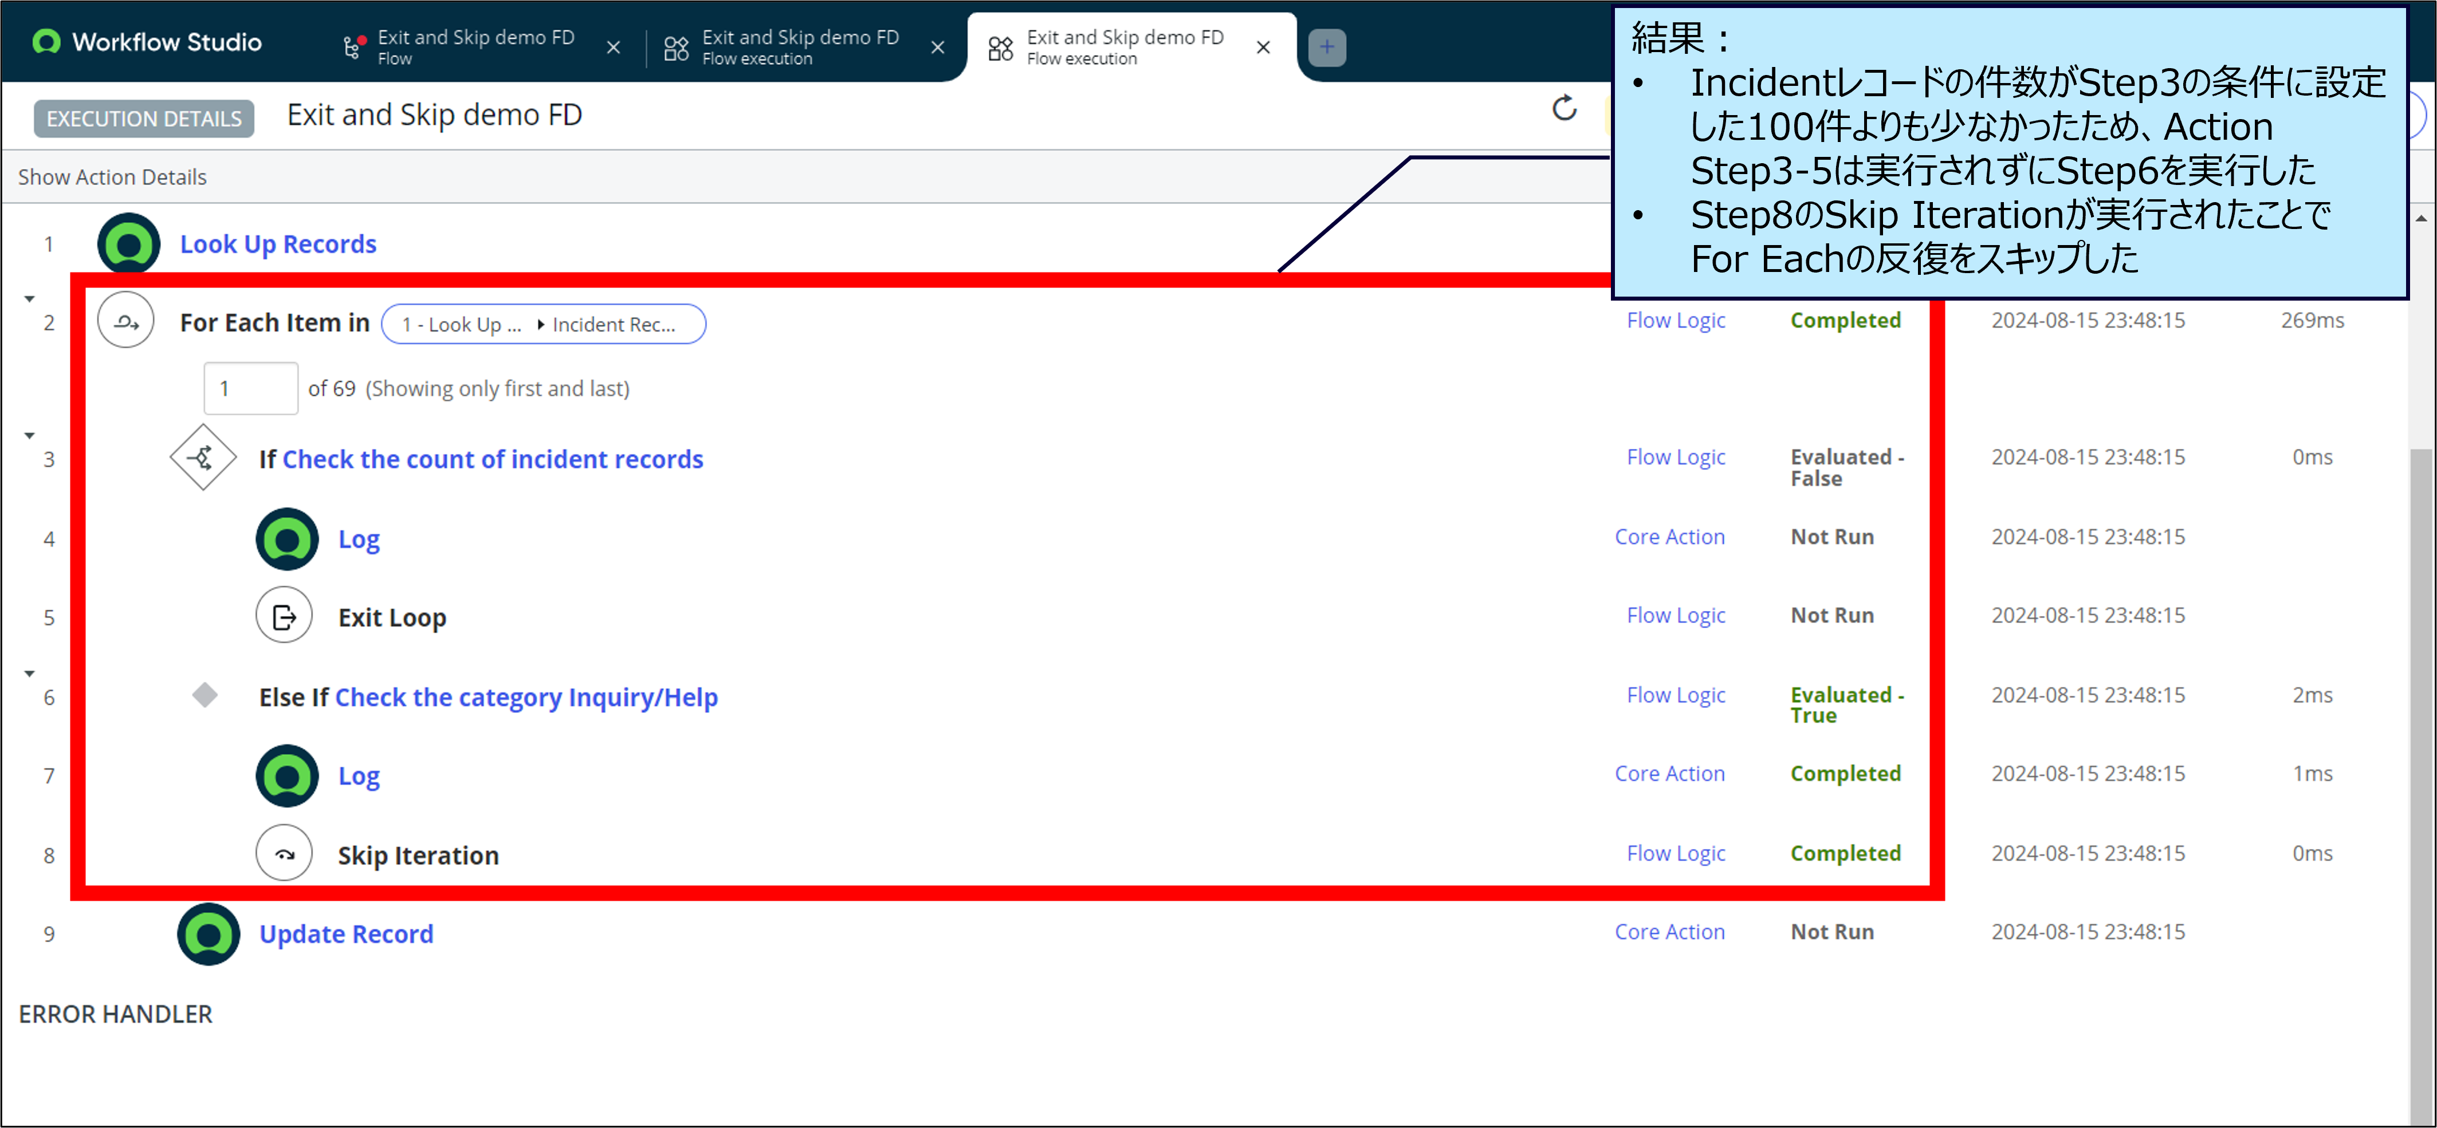Collapse step 6 Else If arrow

pos(29,674)
